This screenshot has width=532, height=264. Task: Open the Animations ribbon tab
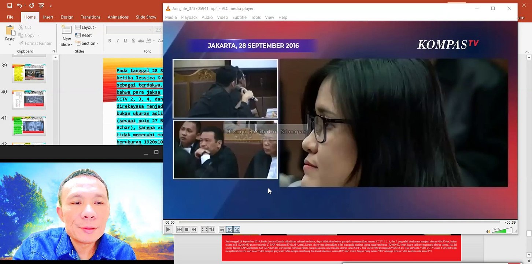pyautogui.click(x=118, y=17)
